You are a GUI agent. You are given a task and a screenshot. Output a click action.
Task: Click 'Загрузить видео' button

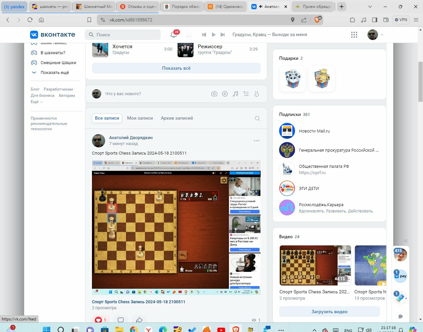click(x=329, y=312)
